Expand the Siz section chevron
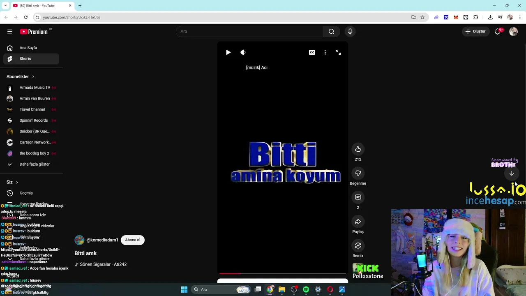526x296 pixels. [17, 182]
